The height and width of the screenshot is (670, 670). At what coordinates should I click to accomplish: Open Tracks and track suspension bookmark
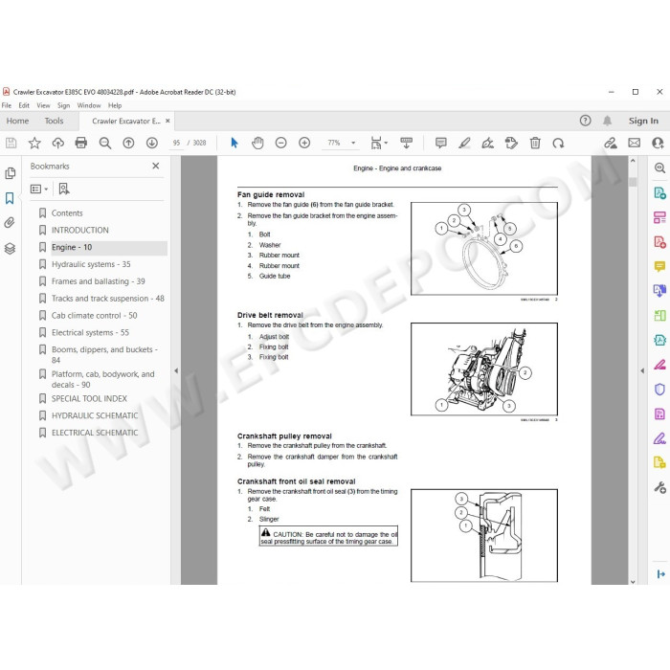tap(108, 299)
